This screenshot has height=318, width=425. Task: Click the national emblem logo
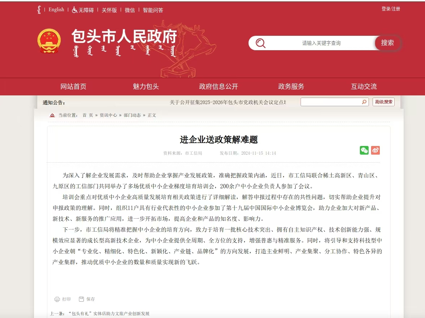(x=49, y=41)
